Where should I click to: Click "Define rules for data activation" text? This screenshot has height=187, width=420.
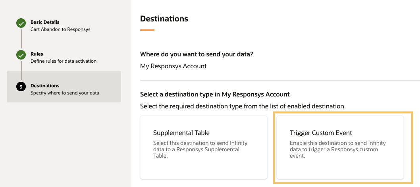coord(64,61)
